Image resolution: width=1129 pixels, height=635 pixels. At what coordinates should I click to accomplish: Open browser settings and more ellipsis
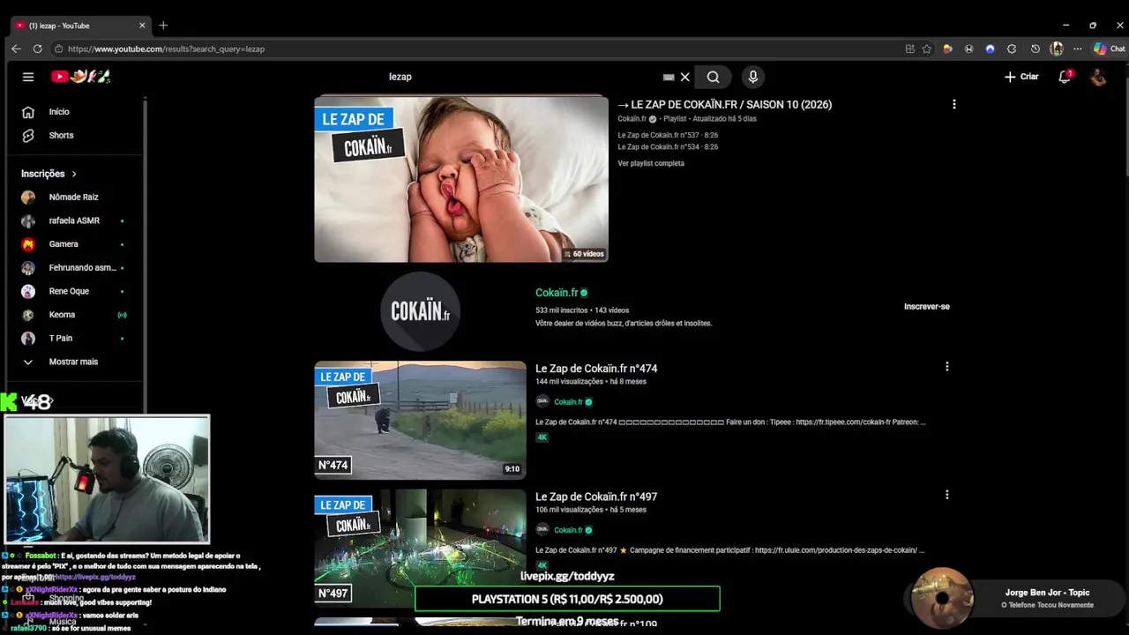tap(1077, 49)
